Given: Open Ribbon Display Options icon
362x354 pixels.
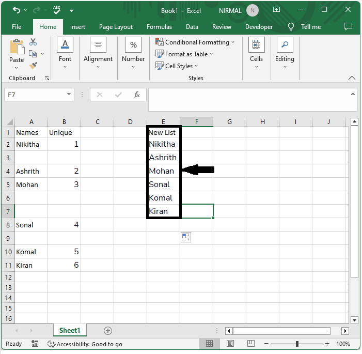Looking at the screenshot, I should click(277, 9).
